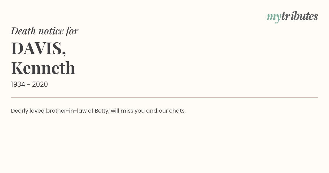The height and width of the screenshot is (173, 329).
Task: Click the word "for" in italic heading
Action: (72, 31)
